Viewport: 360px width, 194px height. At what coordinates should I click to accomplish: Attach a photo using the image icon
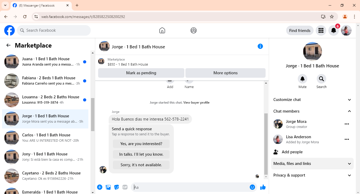(108, 187)
